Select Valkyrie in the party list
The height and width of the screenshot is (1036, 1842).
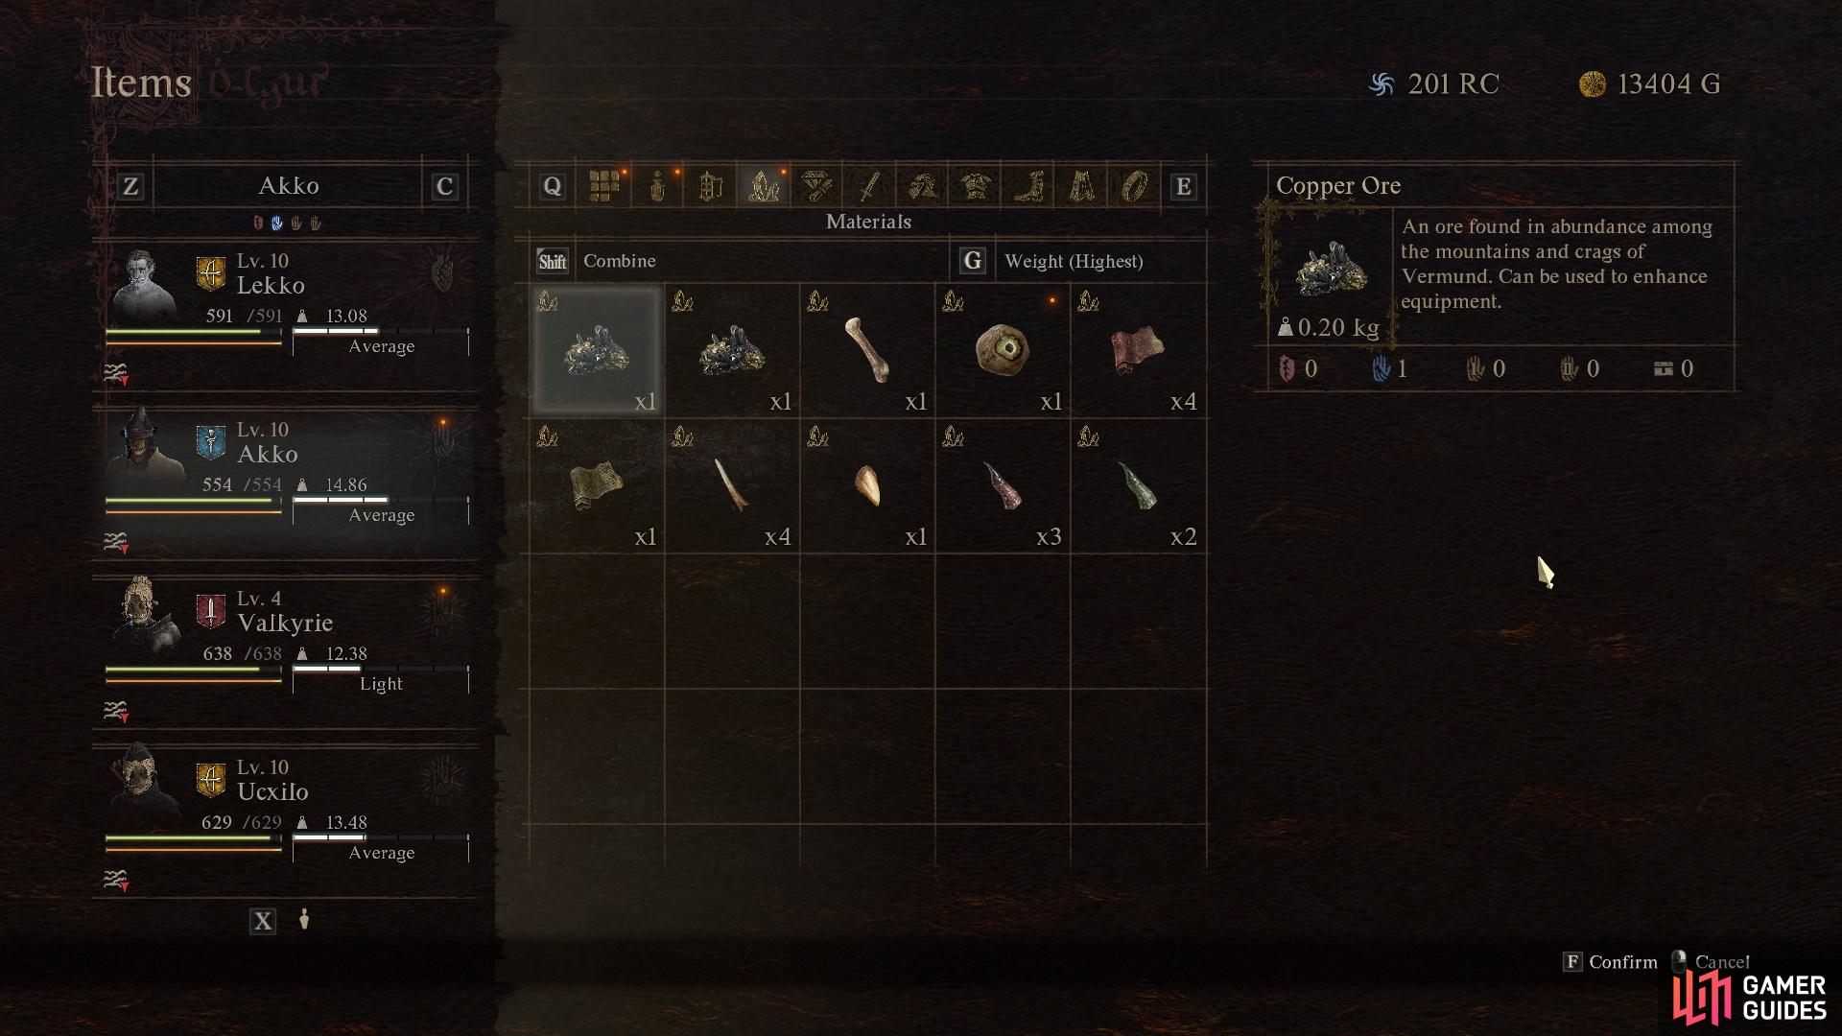(286, 652)
